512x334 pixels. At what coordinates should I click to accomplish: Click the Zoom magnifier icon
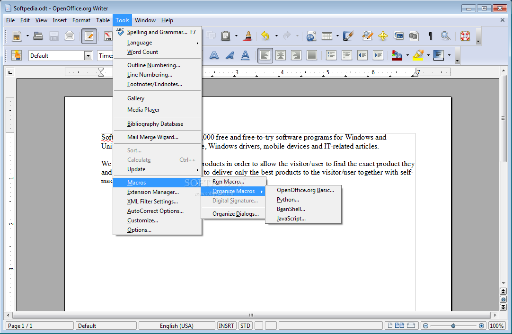coord(445,36)
